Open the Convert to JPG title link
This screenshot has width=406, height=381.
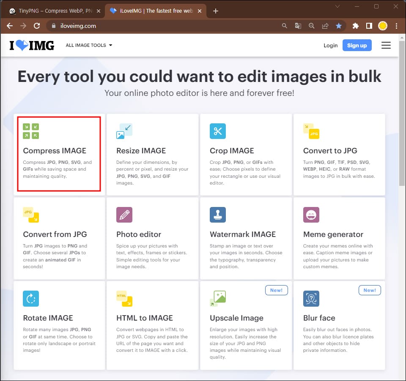click(330, 150)
